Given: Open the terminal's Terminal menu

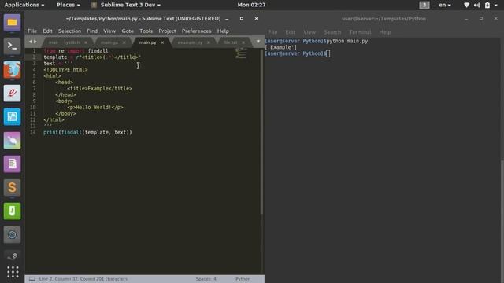Looking at the screenshot, I should coord(360,32).
